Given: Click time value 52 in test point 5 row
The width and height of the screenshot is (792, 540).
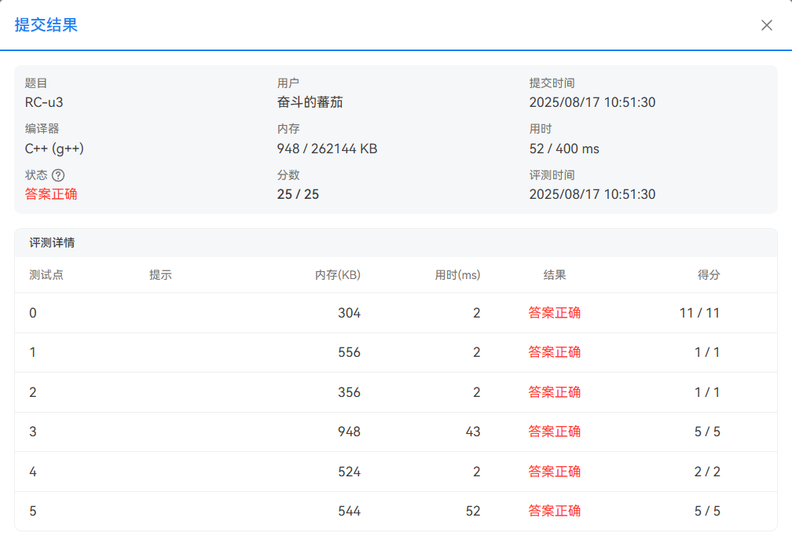Looking at the screenshot, I should 473,511.
